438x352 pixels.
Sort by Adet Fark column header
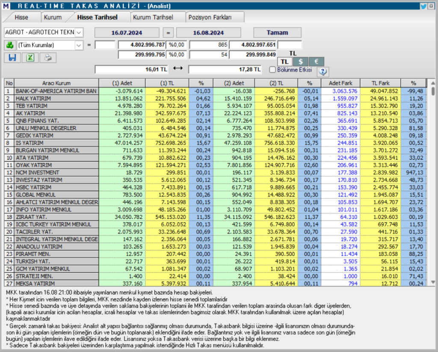[x=340, y=83]
